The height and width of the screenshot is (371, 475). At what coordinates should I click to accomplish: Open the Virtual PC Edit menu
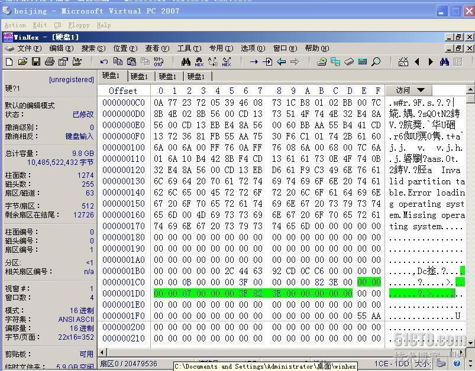[x=40, y=25]
